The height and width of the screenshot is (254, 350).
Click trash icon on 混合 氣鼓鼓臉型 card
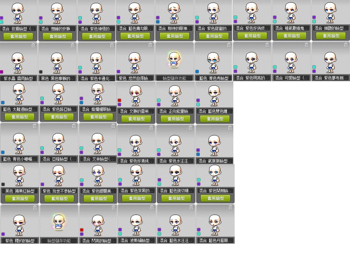pos(230,127)
